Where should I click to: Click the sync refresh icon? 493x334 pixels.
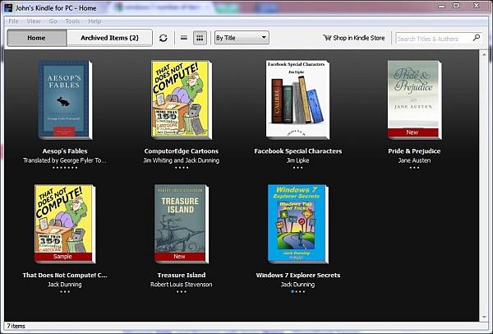(163, 38)
